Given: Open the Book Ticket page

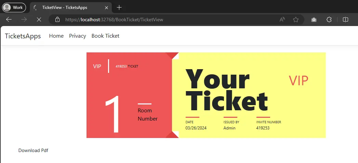Looking at the screenshot, I should tap(105, 36).
